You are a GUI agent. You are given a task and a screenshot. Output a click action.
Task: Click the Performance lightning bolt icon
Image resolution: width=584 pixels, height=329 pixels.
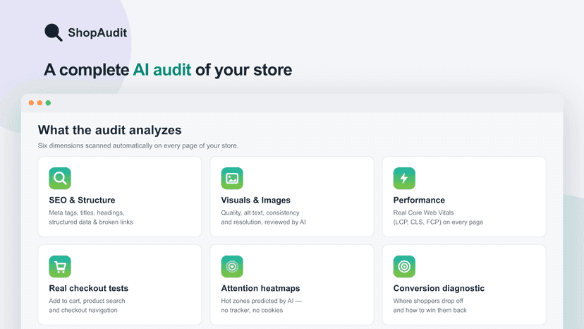tap(404, 179)
